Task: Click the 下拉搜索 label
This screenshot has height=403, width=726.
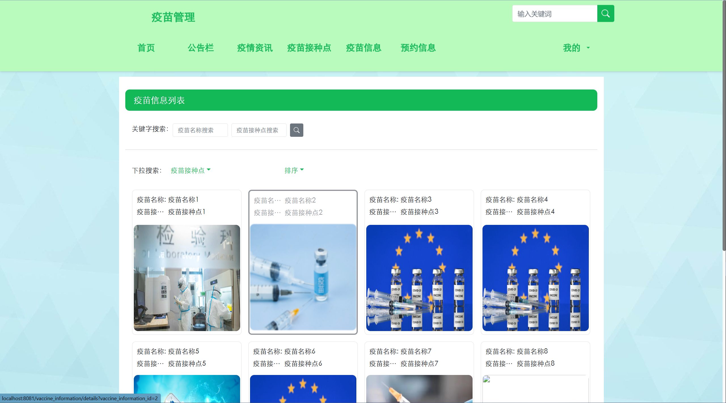Action: [147, 170]
